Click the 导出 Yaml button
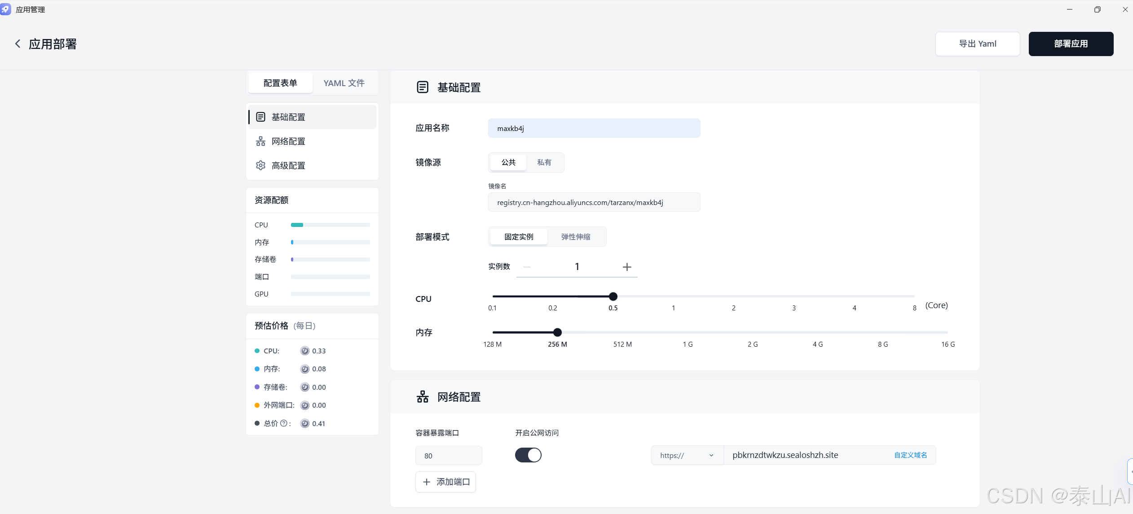Viewport: 1133px width, 514px height. [977, 44]
